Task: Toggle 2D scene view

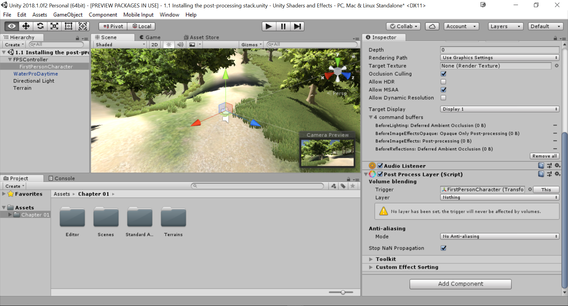Action: (x=154, y=45)
